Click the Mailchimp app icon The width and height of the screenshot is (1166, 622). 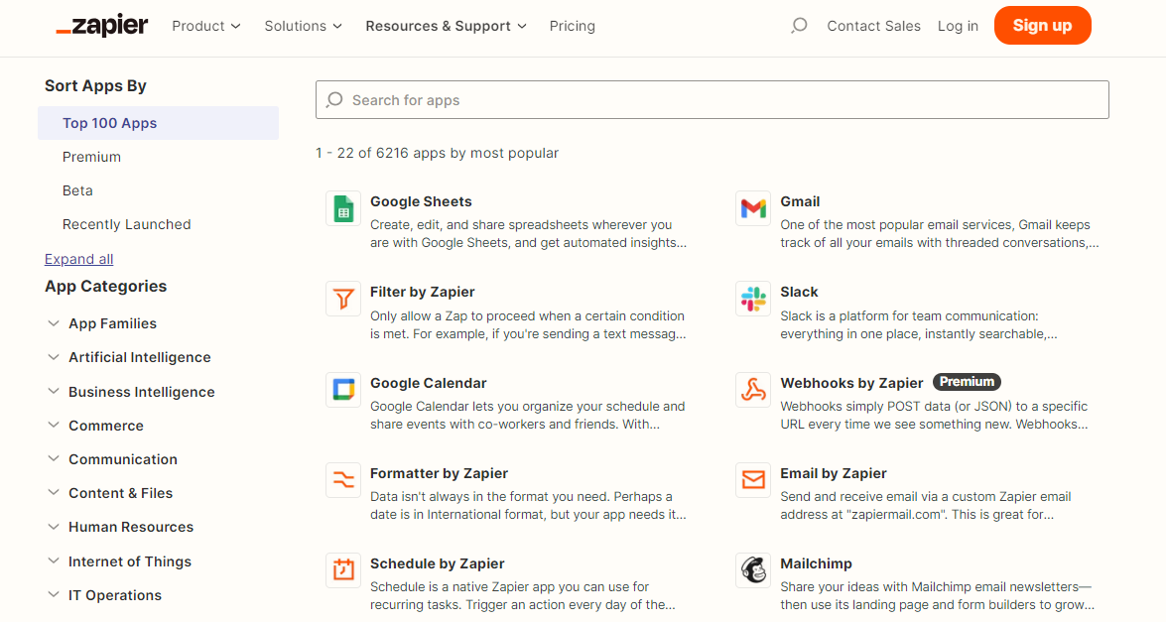pyautogui.click(x=753, y=570)
